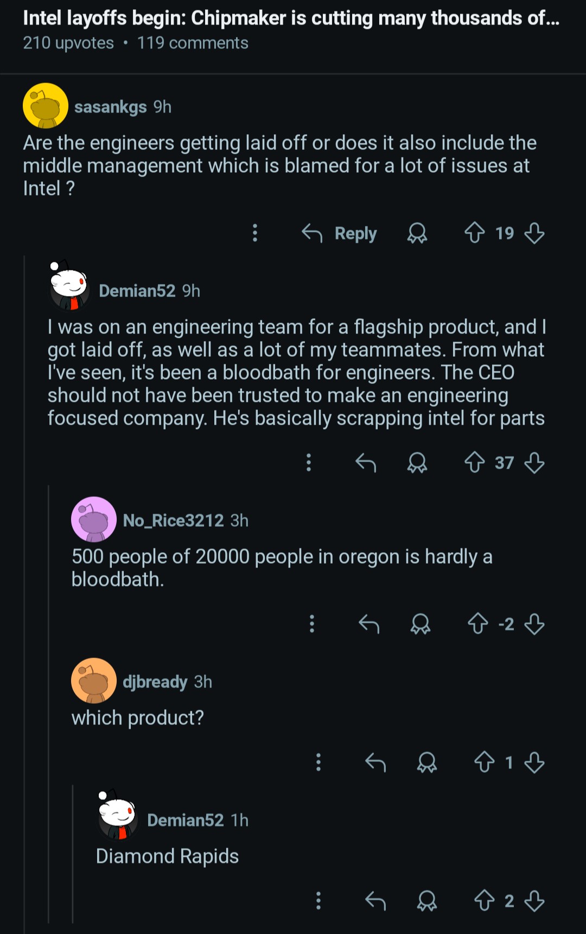Award Demian52's 37-vote comment
The width and height of the screenshot is (586, 934).
[x=417, y=463]
